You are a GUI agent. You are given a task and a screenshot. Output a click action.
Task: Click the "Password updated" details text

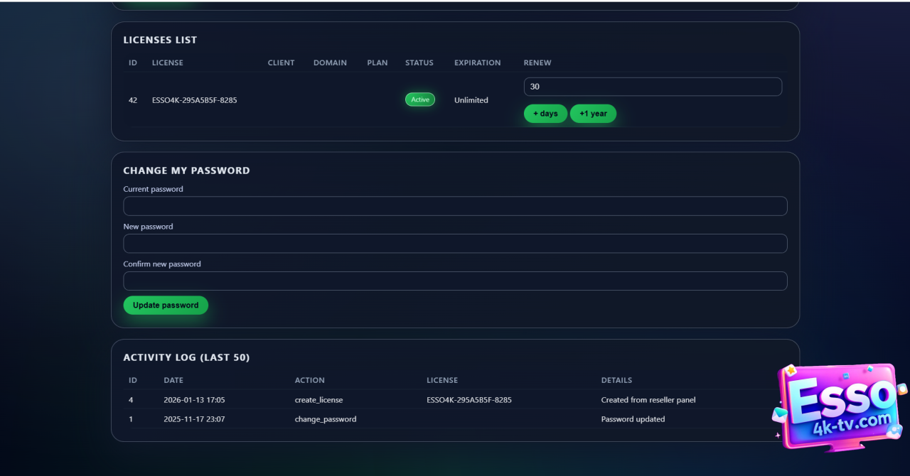pos(633,419)
